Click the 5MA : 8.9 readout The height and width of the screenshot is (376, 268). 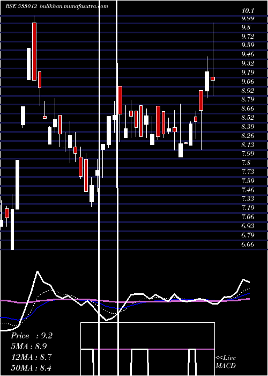(x=29, y=346)
